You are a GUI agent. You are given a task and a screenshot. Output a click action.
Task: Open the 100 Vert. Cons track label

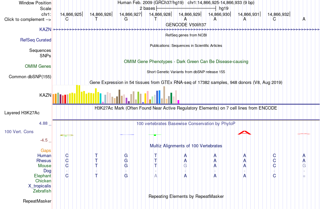[x=19, y=131]
